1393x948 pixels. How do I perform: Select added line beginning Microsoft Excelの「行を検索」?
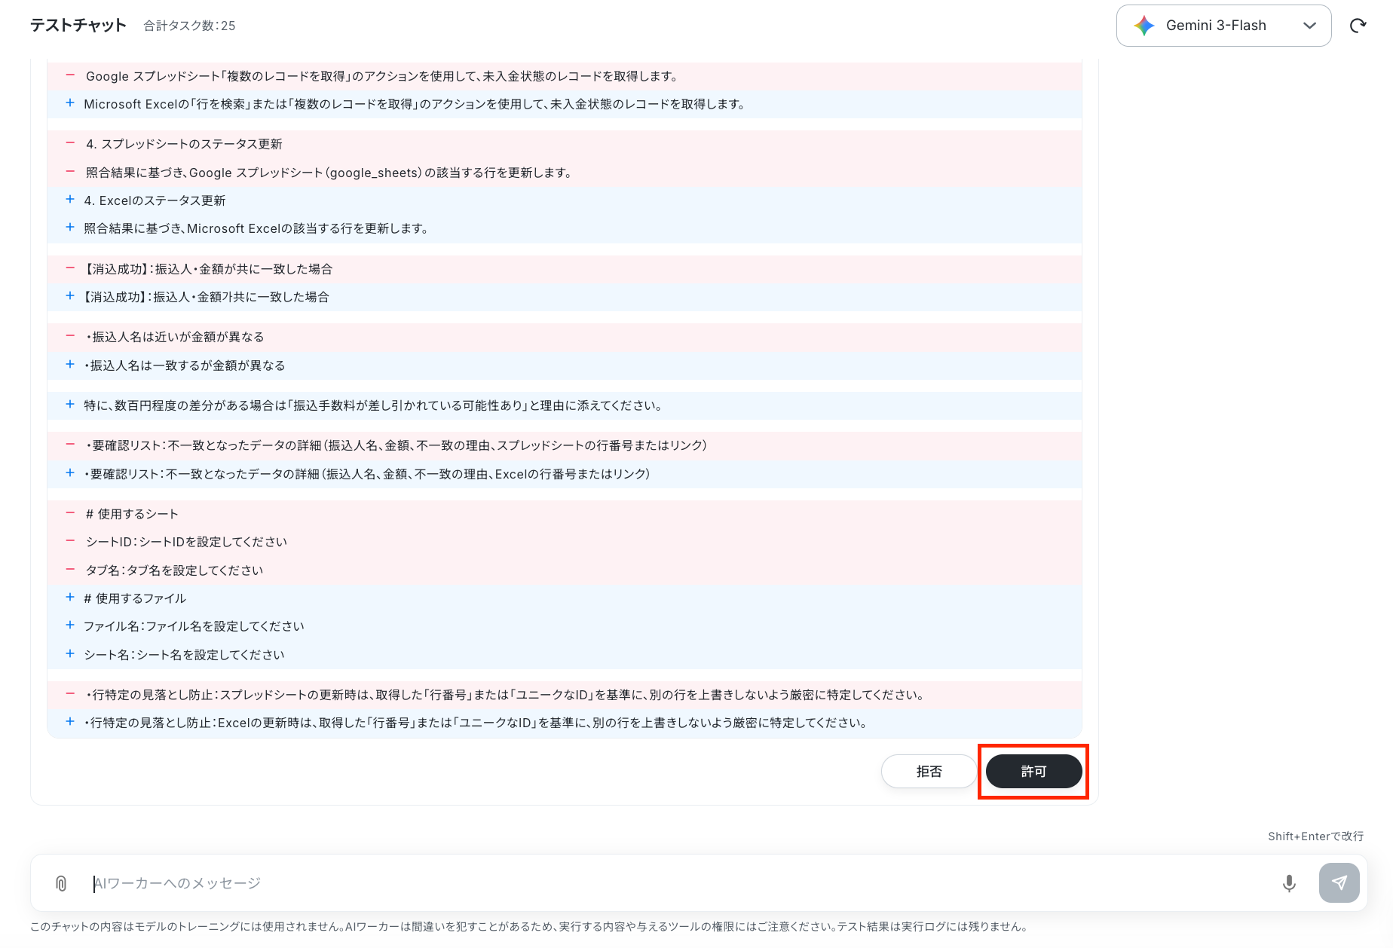[x=565, y=104]
